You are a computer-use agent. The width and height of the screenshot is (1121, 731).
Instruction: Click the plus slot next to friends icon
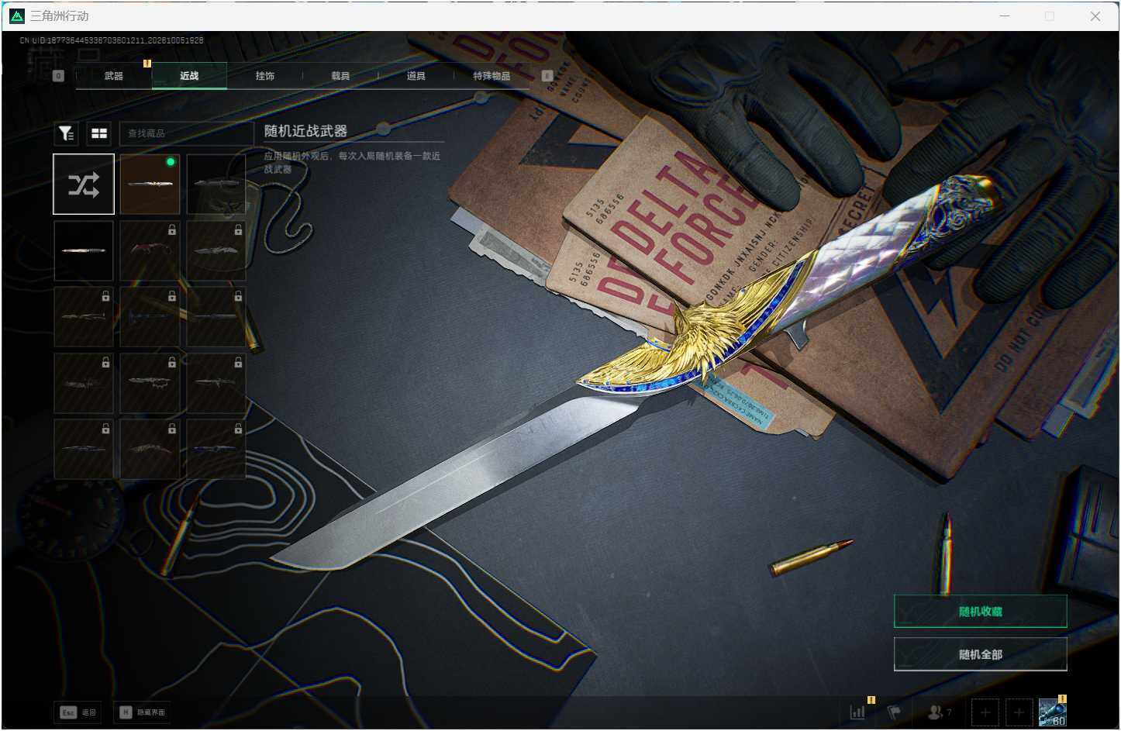click(x=985, y=712)
